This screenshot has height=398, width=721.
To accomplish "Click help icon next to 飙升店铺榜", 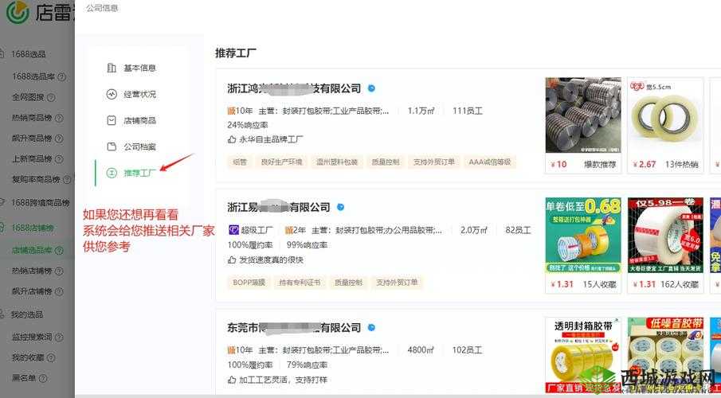I will pyautogui.click(x=59, y=291).
